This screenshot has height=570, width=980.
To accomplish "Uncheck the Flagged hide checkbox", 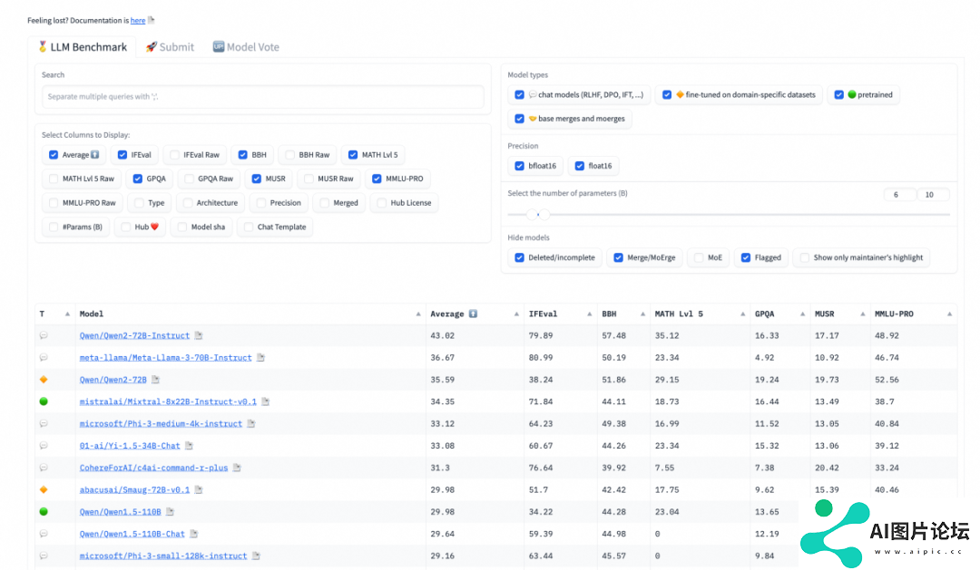I will pos(746,258).
